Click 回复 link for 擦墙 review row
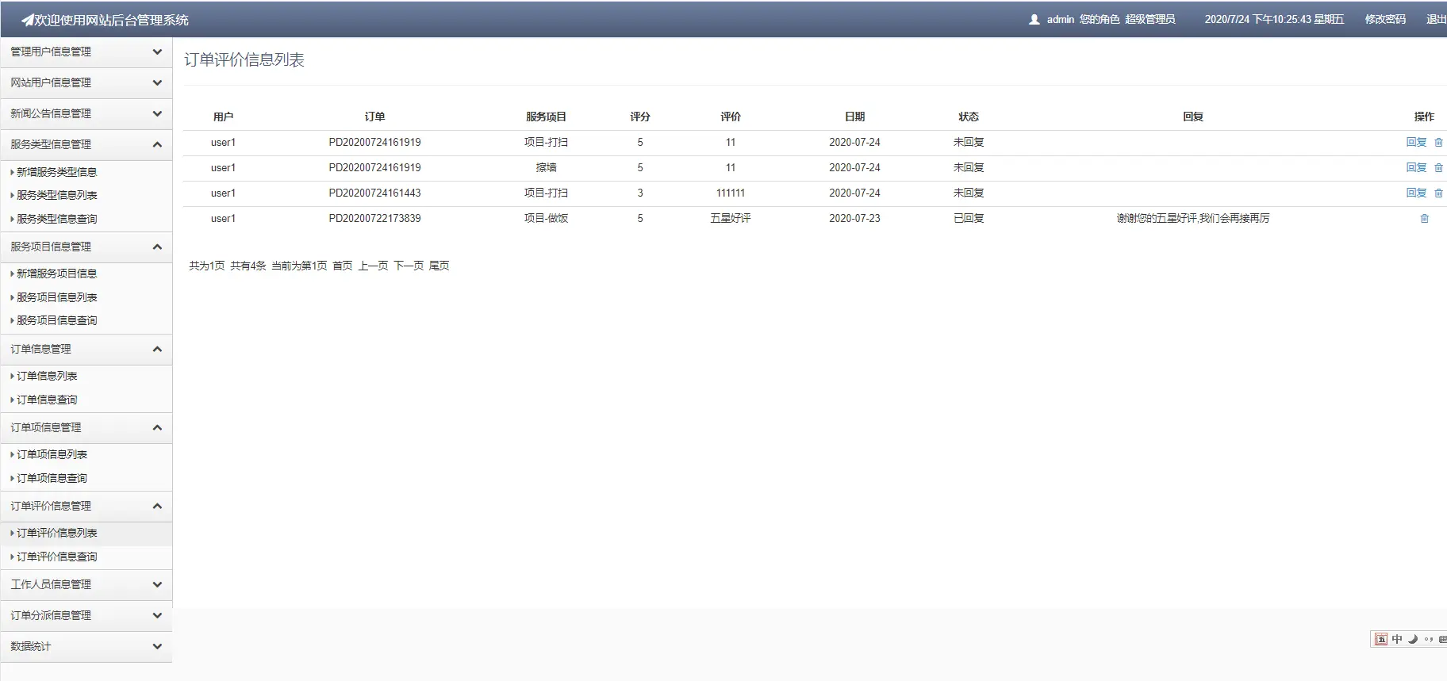The width and height of the screenshot is (1447, 681). click(1416, 168)
